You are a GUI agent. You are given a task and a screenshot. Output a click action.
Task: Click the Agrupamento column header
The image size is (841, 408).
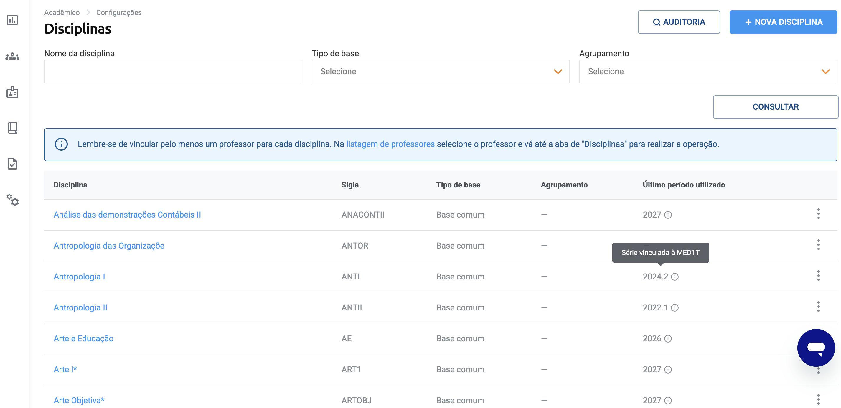tap(564, 185)
